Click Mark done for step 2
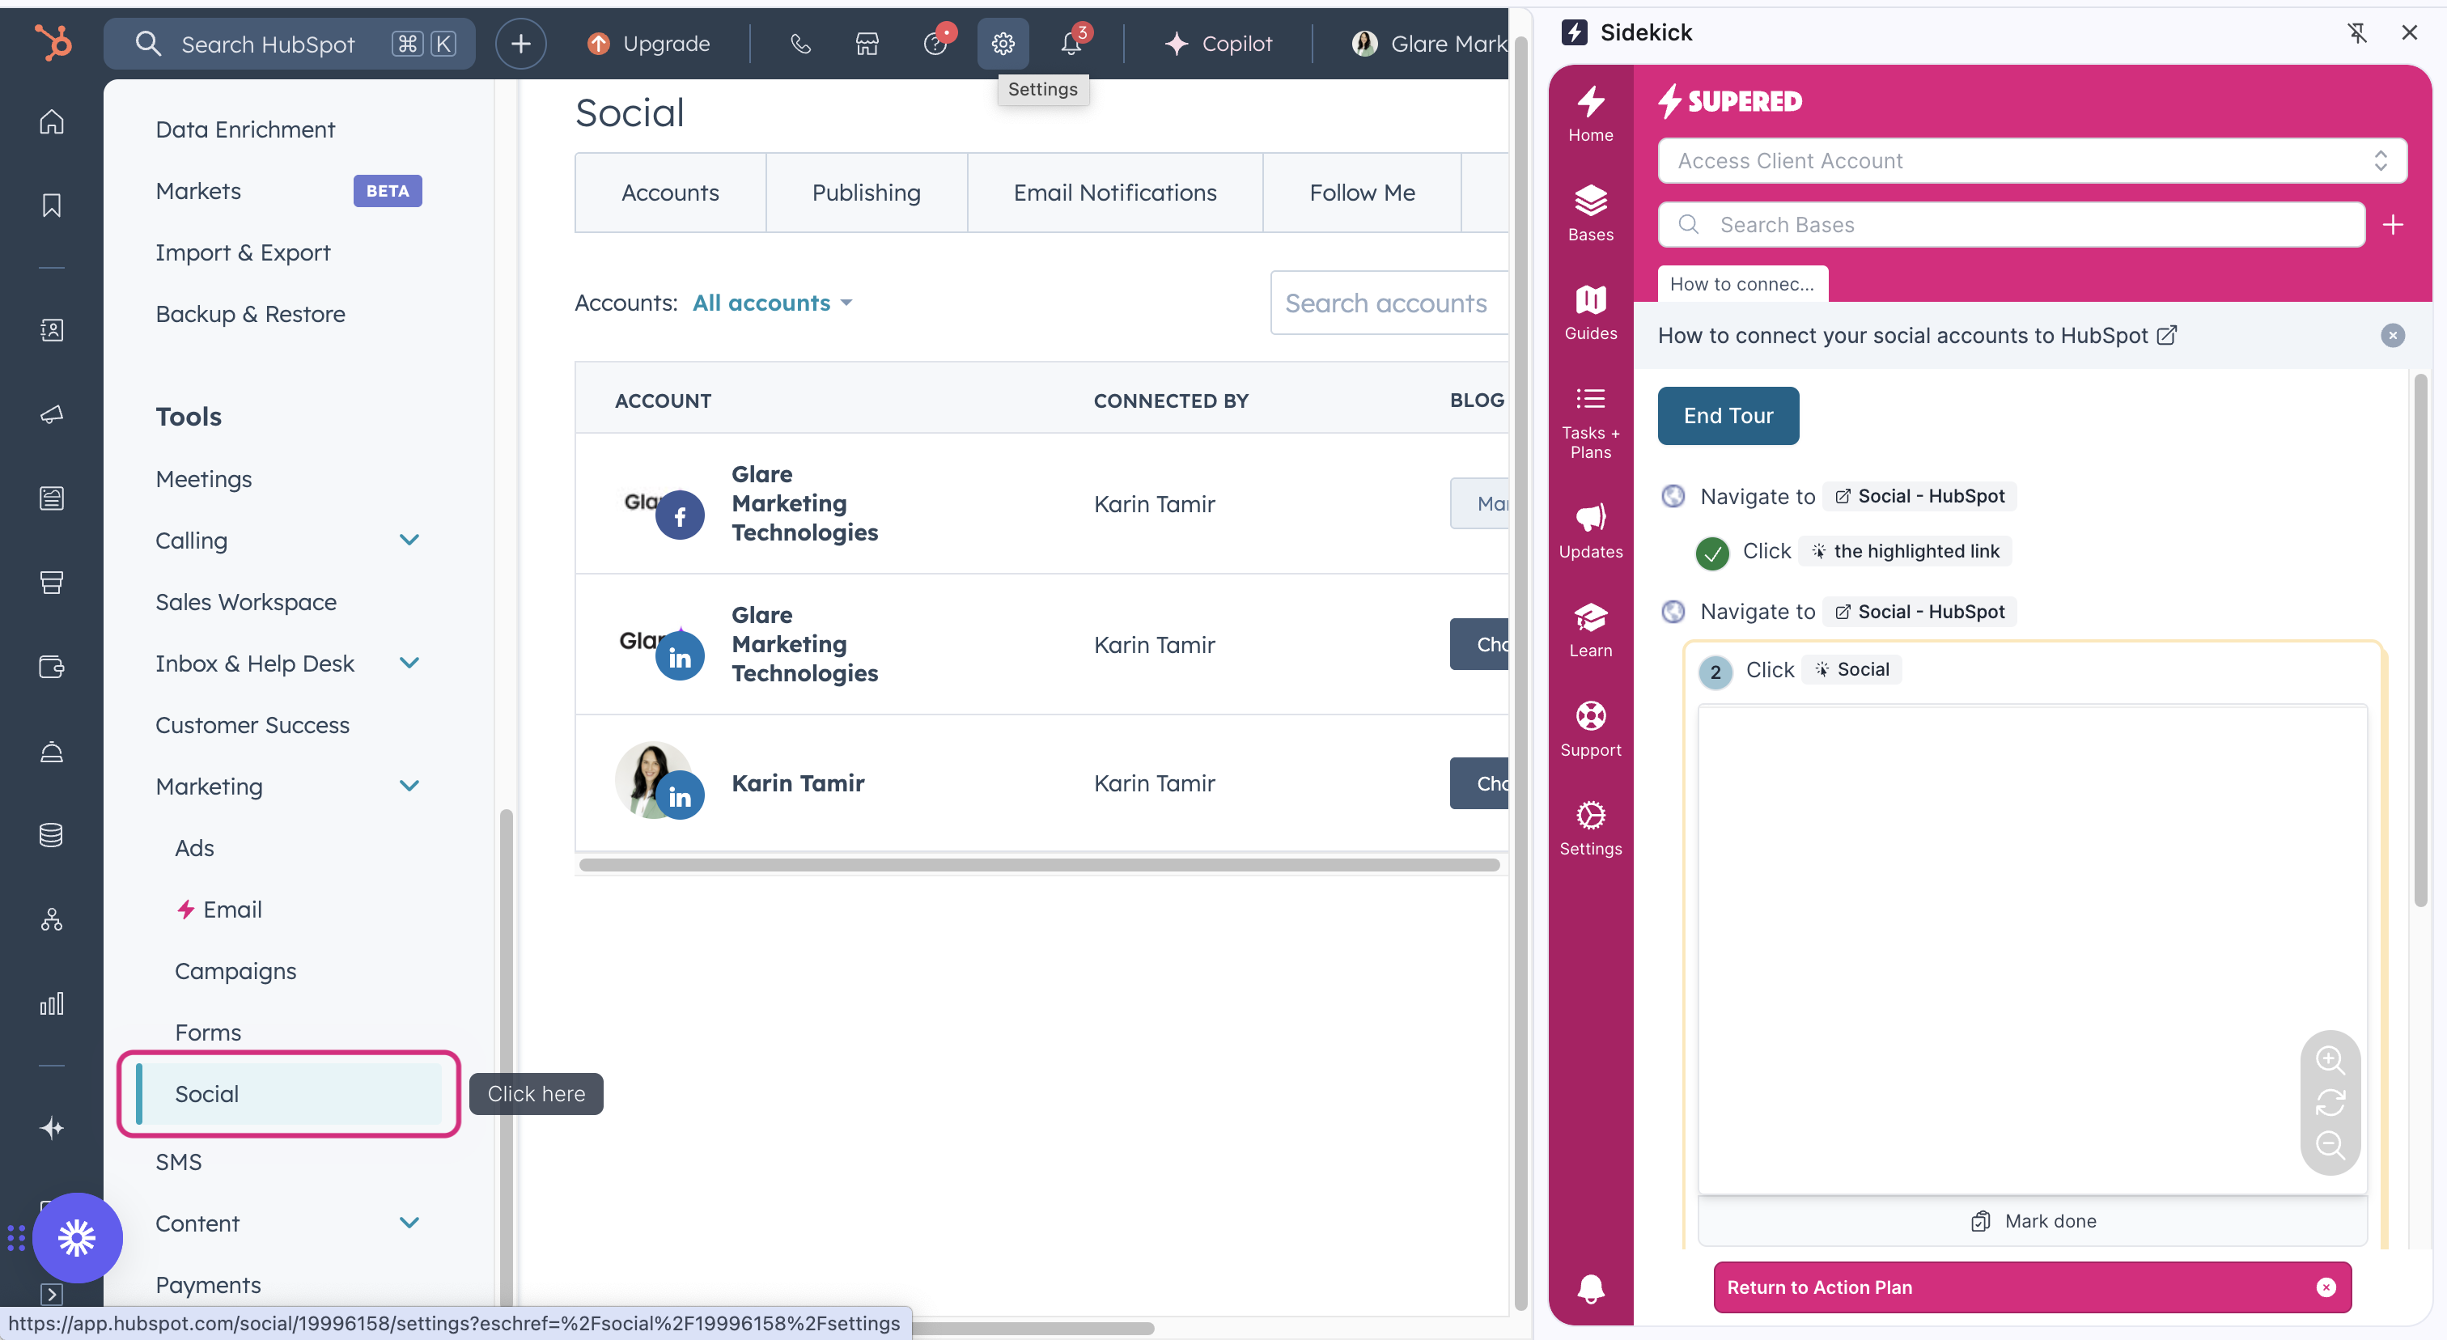 pos(2033,1220)
